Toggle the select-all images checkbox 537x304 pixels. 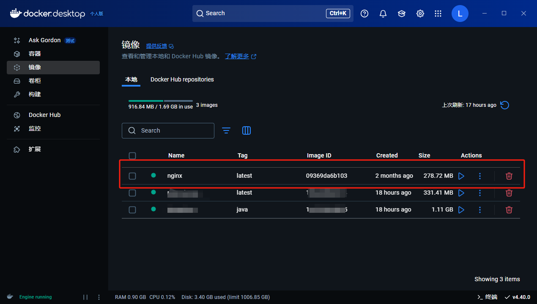[132, 156]
